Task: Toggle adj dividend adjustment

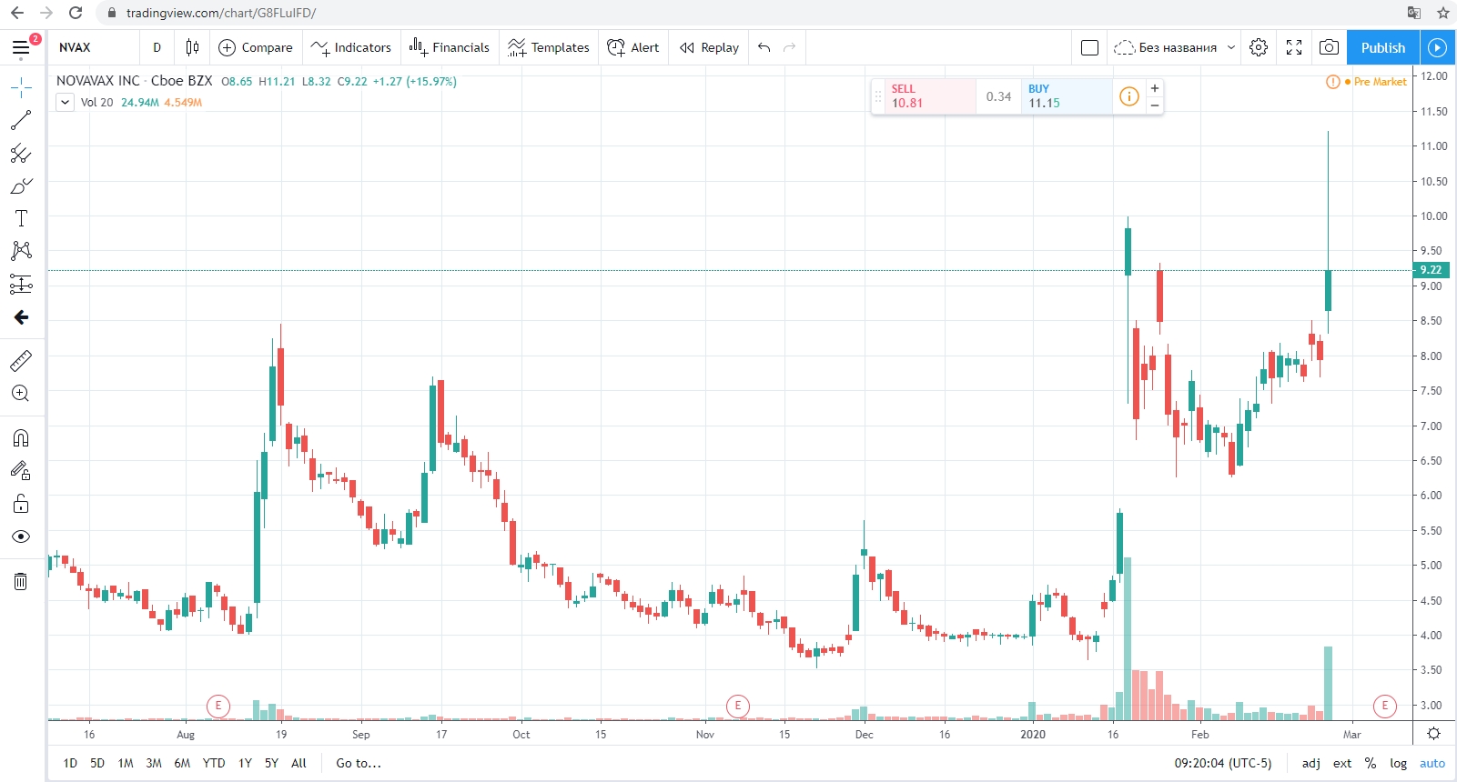Action: (1311, 763)
